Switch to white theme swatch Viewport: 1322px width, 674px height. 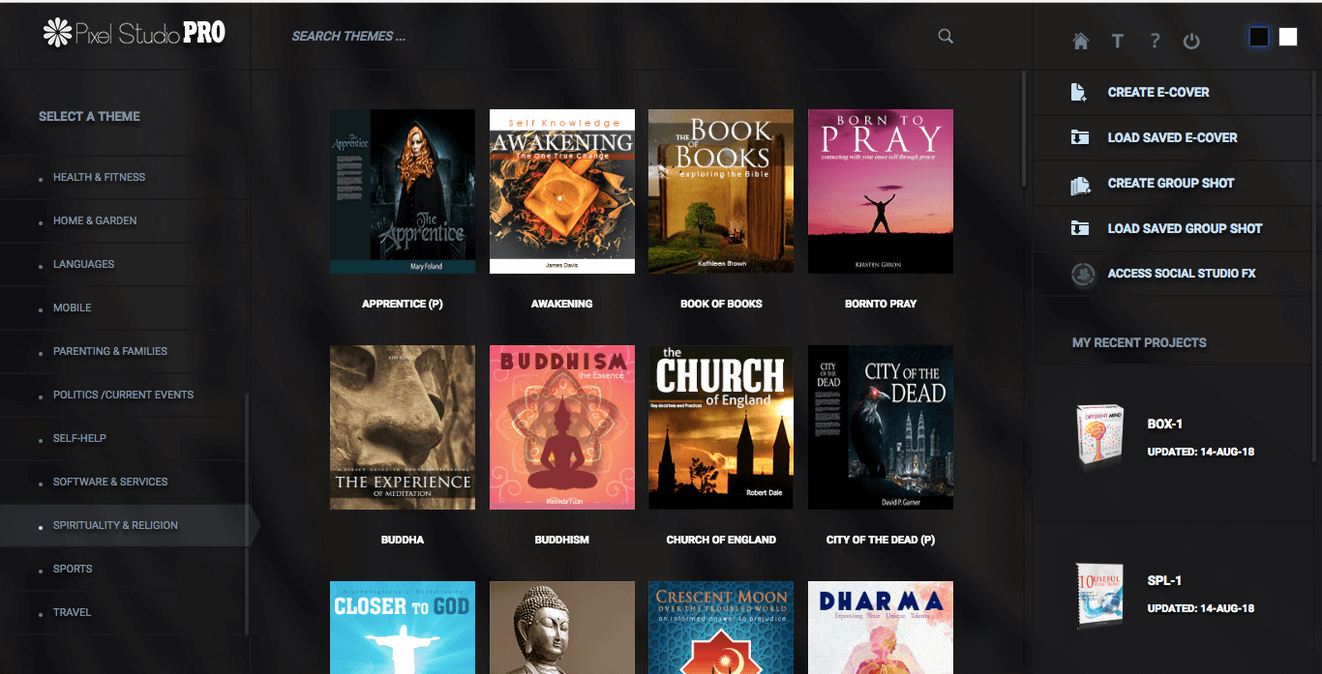[x=1288, y=37]
